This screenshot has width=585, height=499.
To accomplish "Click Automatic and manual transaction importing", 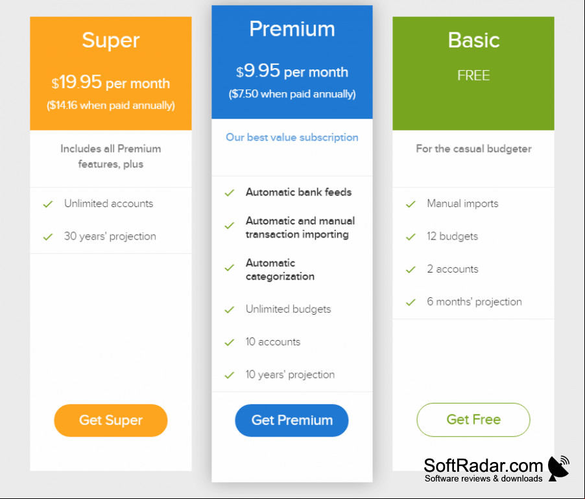I will 300,227.
